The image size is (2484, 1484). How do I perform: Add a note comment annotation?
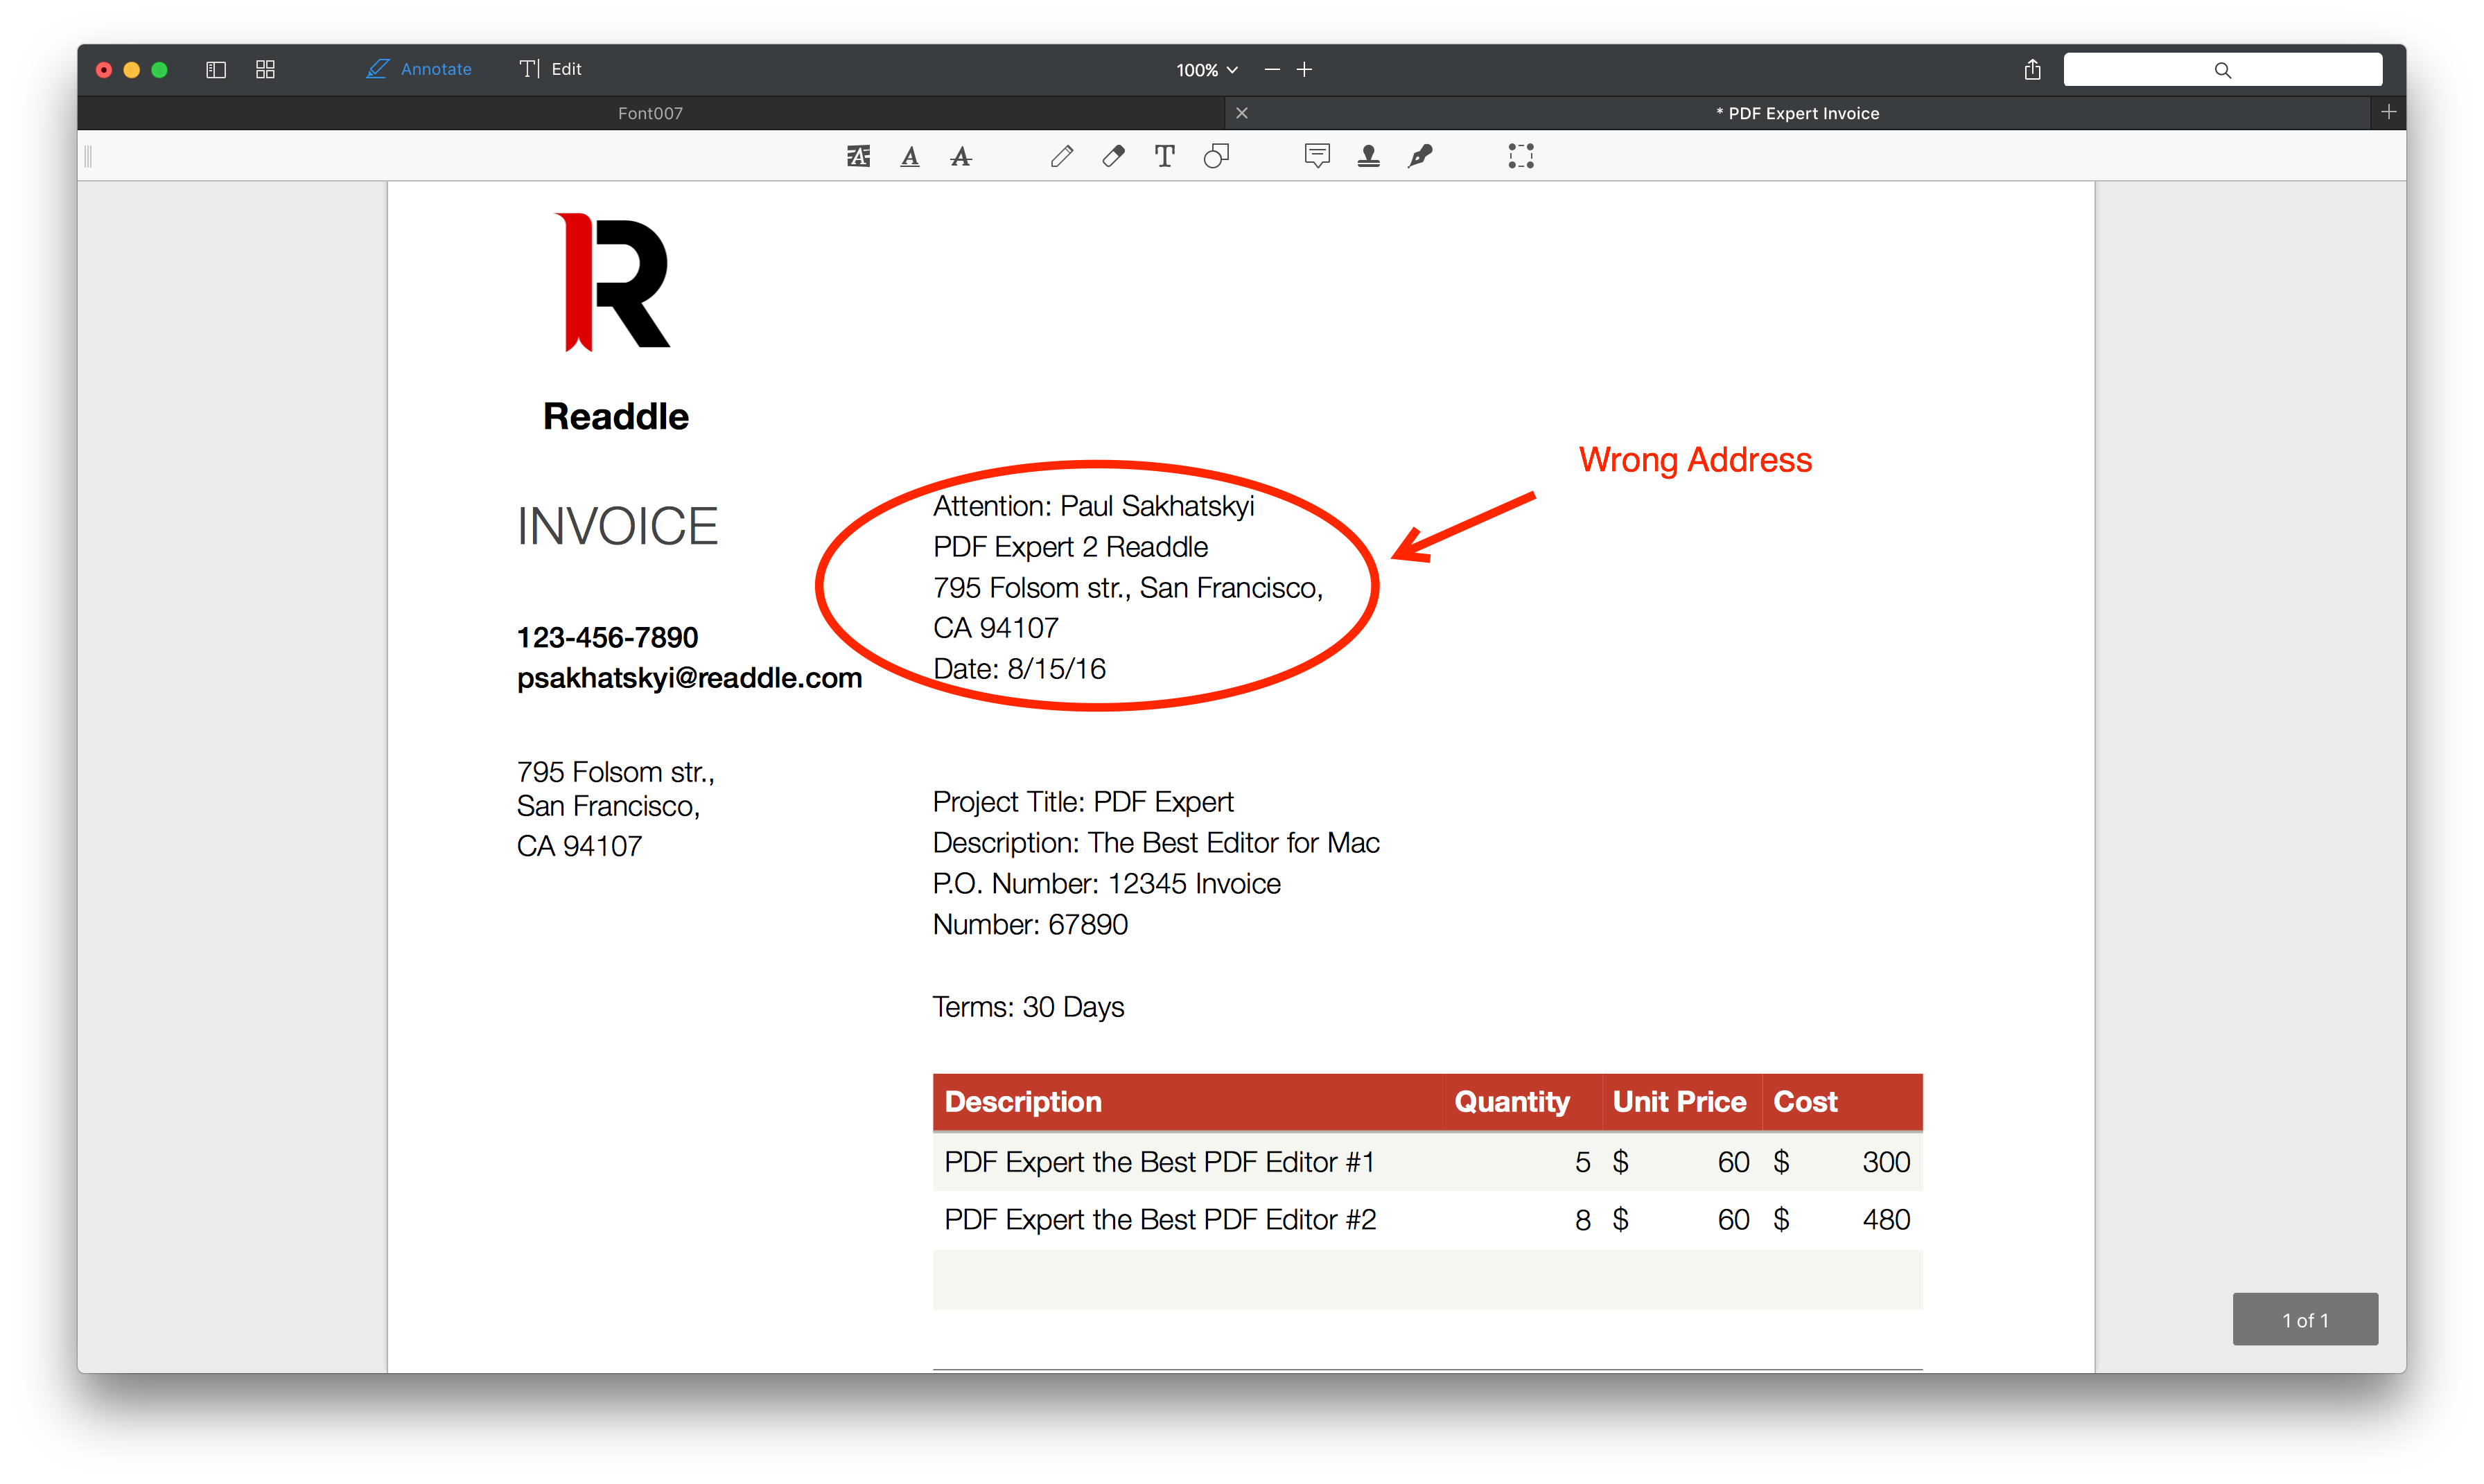[1317, 156]
